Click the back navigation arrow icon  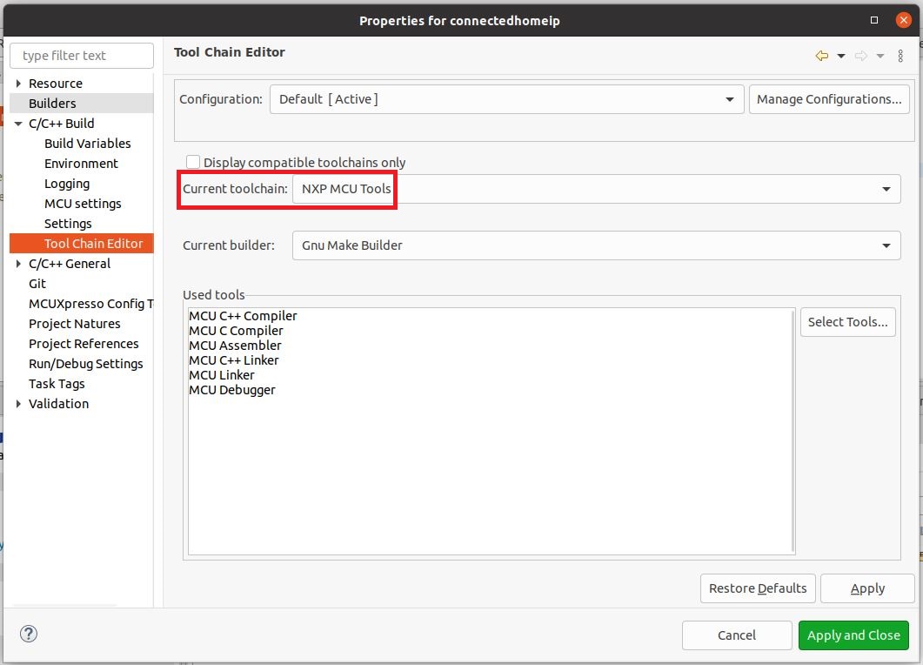822,56
